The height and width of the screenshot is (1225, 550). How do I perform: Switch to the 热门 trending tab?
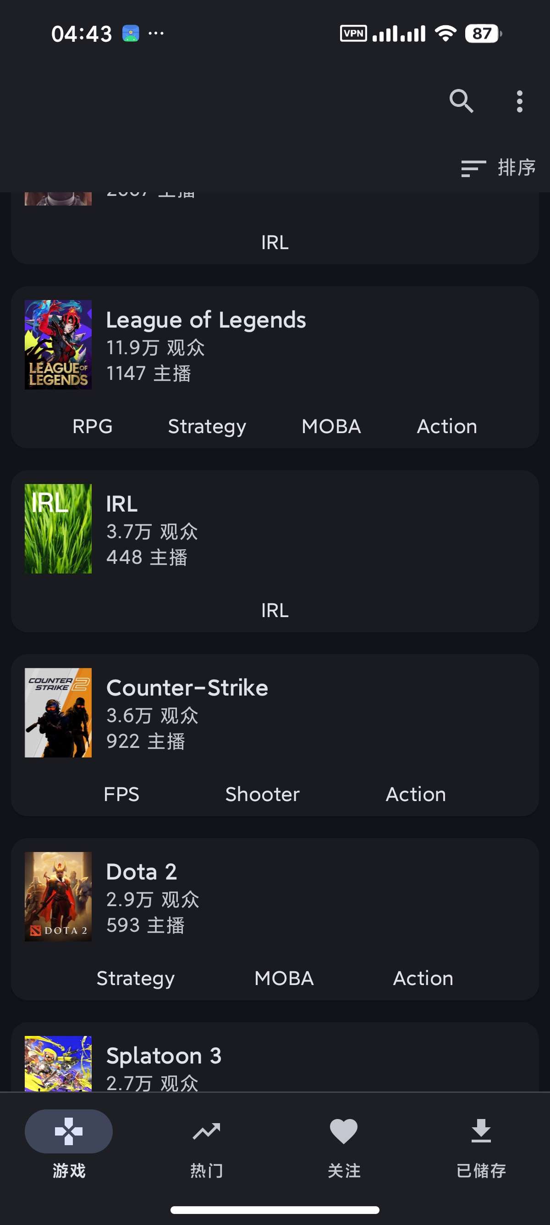click(x=206, y=1144)
